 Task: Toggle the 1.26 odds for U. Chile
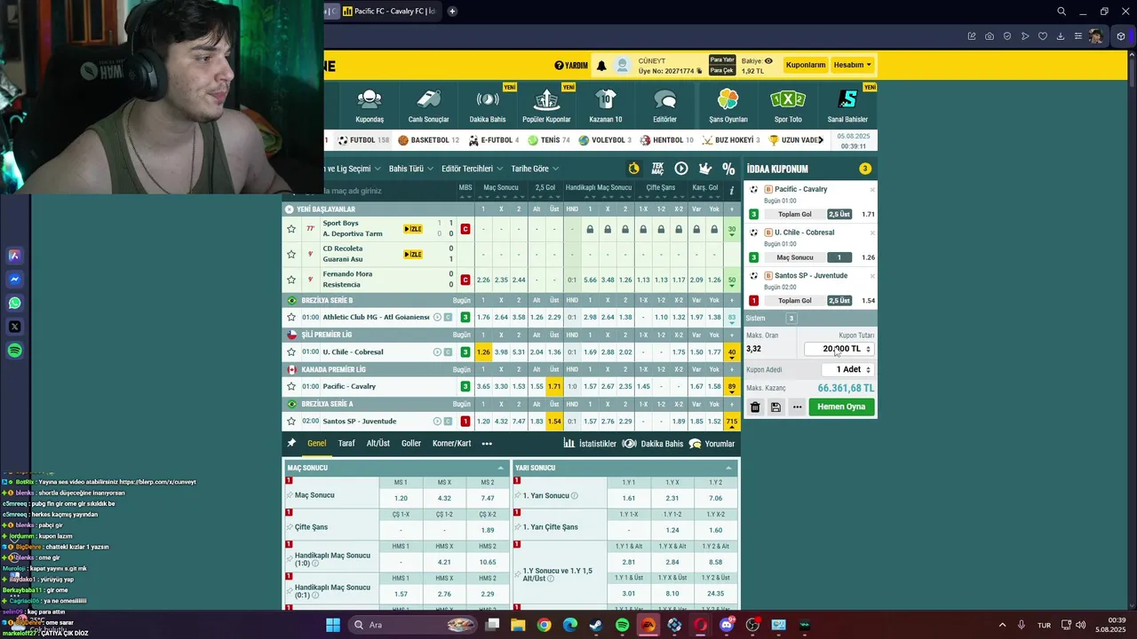[x=483, y=352]
